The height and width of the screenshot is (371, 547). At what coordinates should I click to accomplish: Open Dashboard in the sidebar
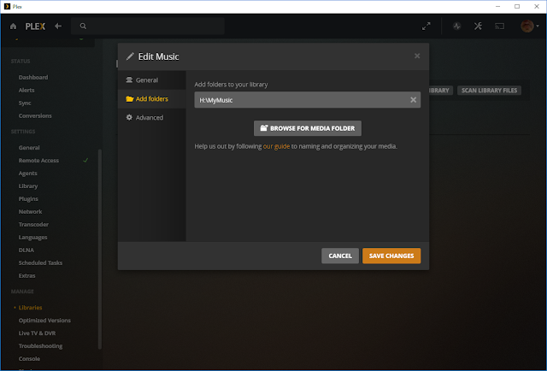coord(33,78)
